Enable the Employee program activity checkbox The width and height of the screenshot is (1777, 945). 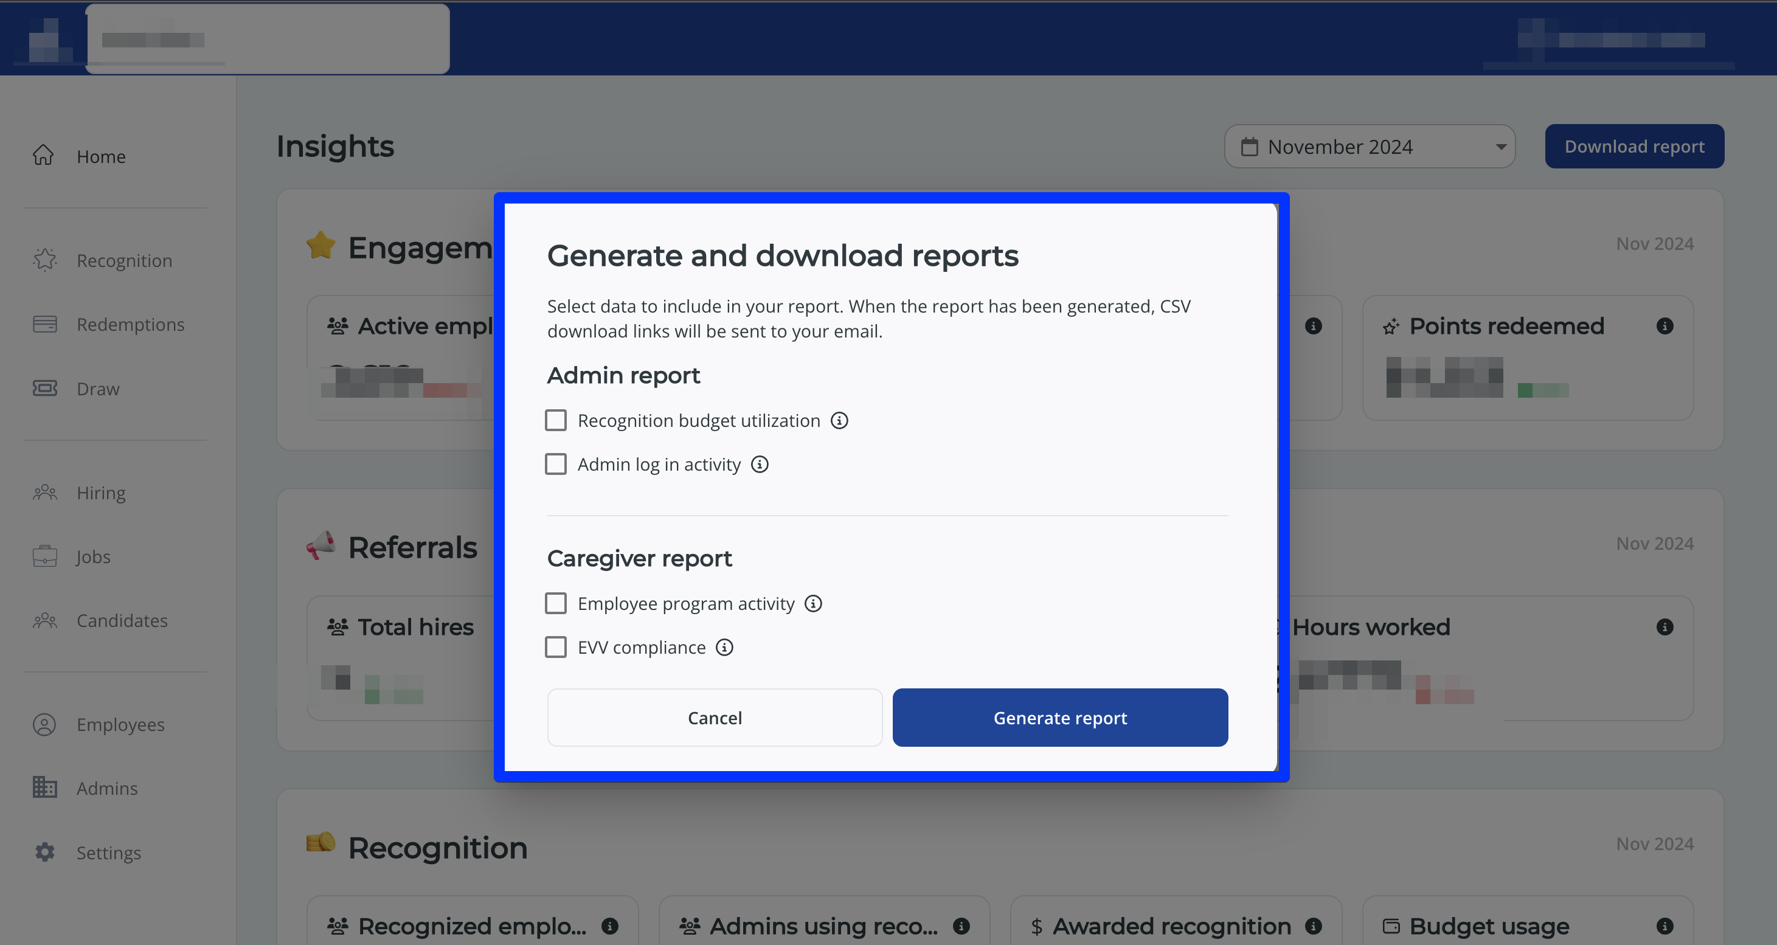pyautogui.click(x=556, y=604)
